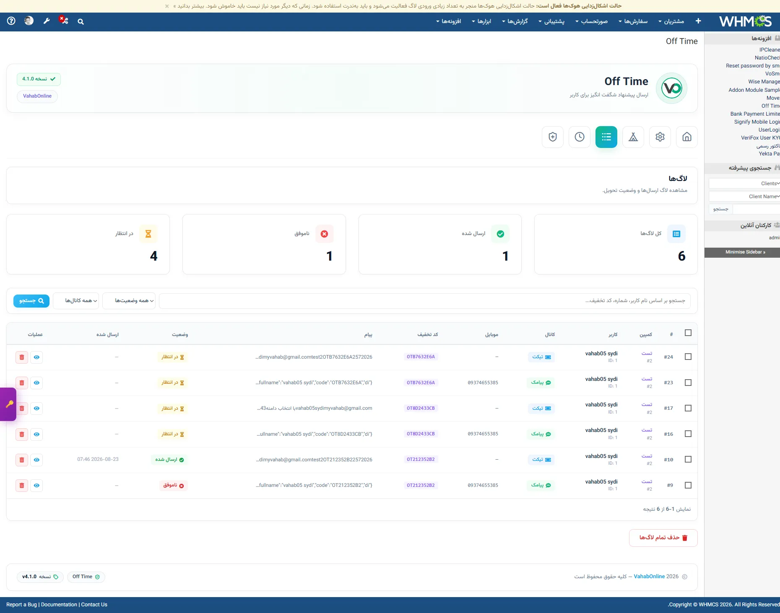This screenshot has height=613, width=780.
Task: Open the purple key side tab
Action: tap(8, 404)
